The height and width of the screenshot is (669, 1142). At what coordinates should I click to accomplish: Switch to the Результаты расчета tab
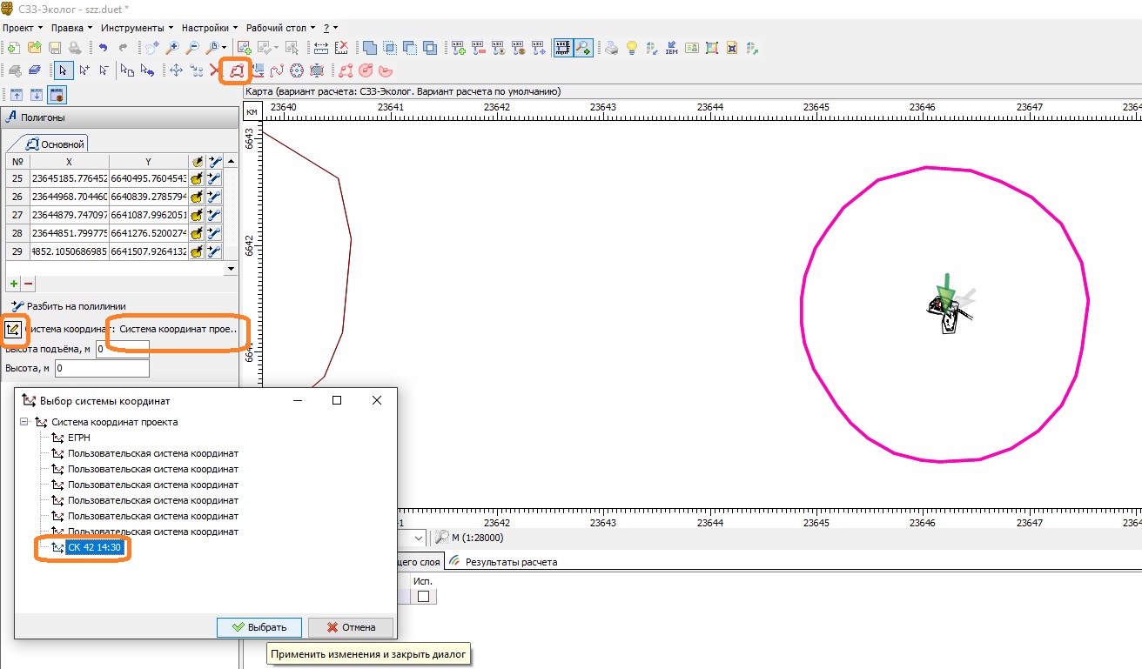pyautogui.click(x=511, y=562)
